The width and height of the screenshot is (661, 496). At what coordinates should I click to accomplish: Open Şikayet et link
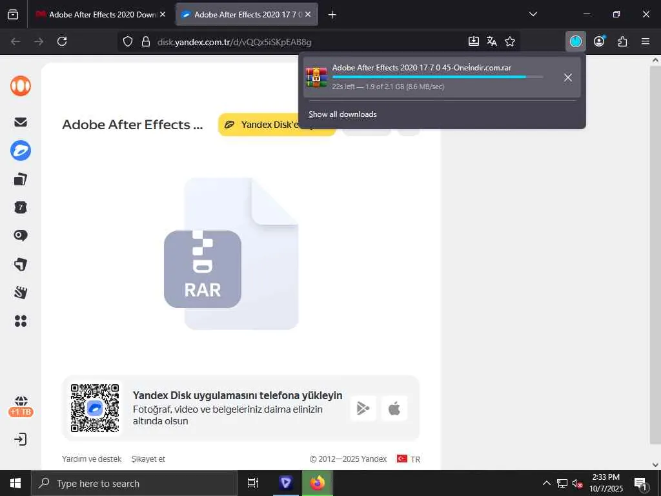[x=148, y=459]
